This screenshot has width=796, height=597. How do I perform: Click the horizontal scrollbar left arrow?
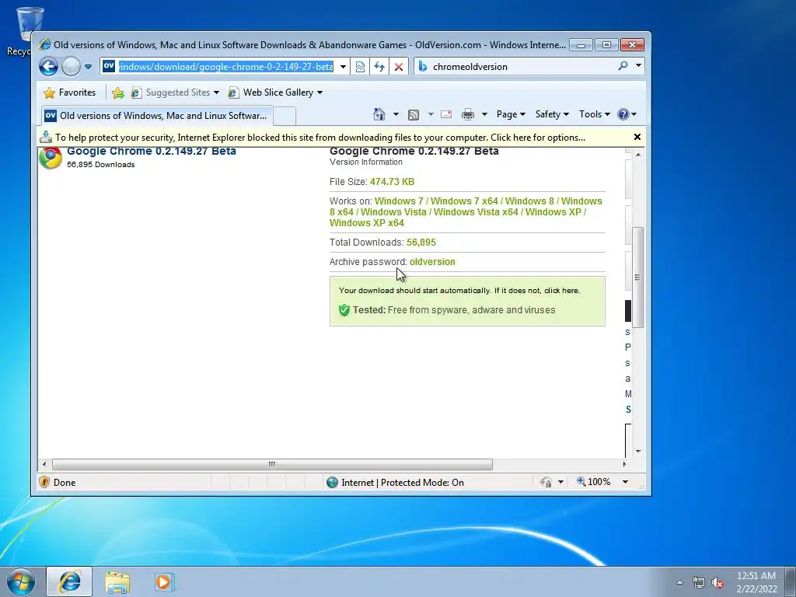point(44,464)
